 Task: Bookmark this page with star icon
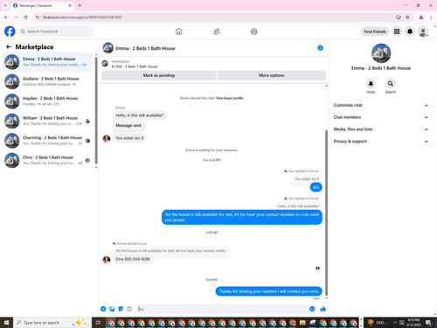407,17
